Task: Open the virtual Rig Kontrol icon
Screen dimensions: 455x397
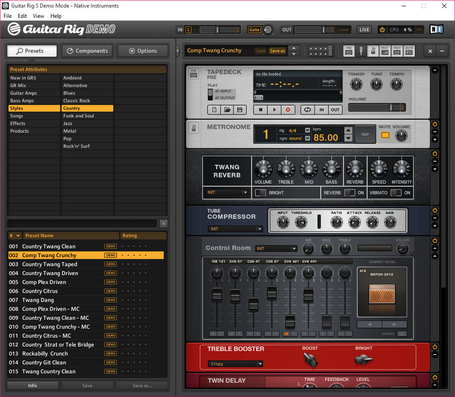Action: (321, 51)
